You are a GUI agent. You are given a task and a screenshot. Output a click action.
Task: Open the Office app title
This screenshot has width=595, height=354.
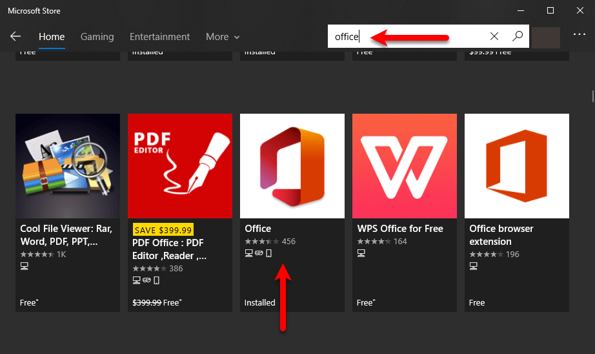coord(258,229)
